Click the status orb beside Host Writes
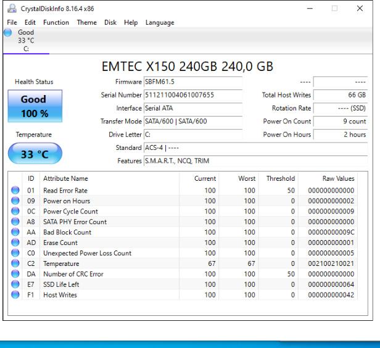380x348 pixels. 14,296
